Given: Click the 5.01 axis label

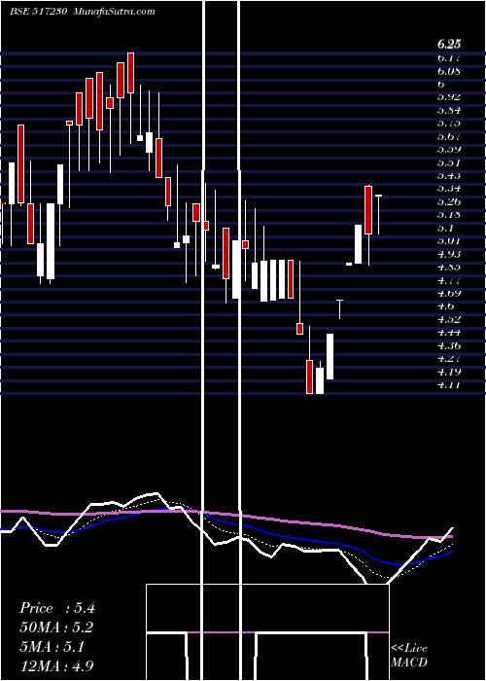Looking at the screenshot, I should coord(449,240).
